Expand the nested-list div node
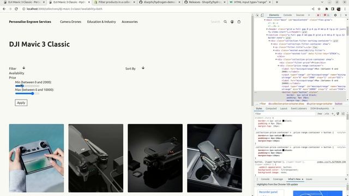Image resolution: width=349 pixels, height=196 pixels. click(276, 53)
